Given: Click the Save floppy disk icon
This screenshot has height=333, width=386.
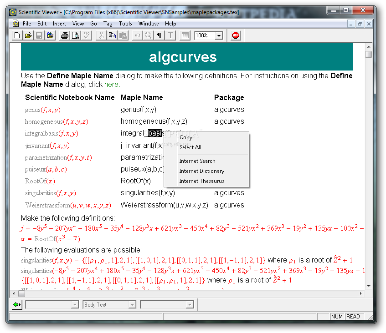Looking at the screenshot, I should (39, 35).
